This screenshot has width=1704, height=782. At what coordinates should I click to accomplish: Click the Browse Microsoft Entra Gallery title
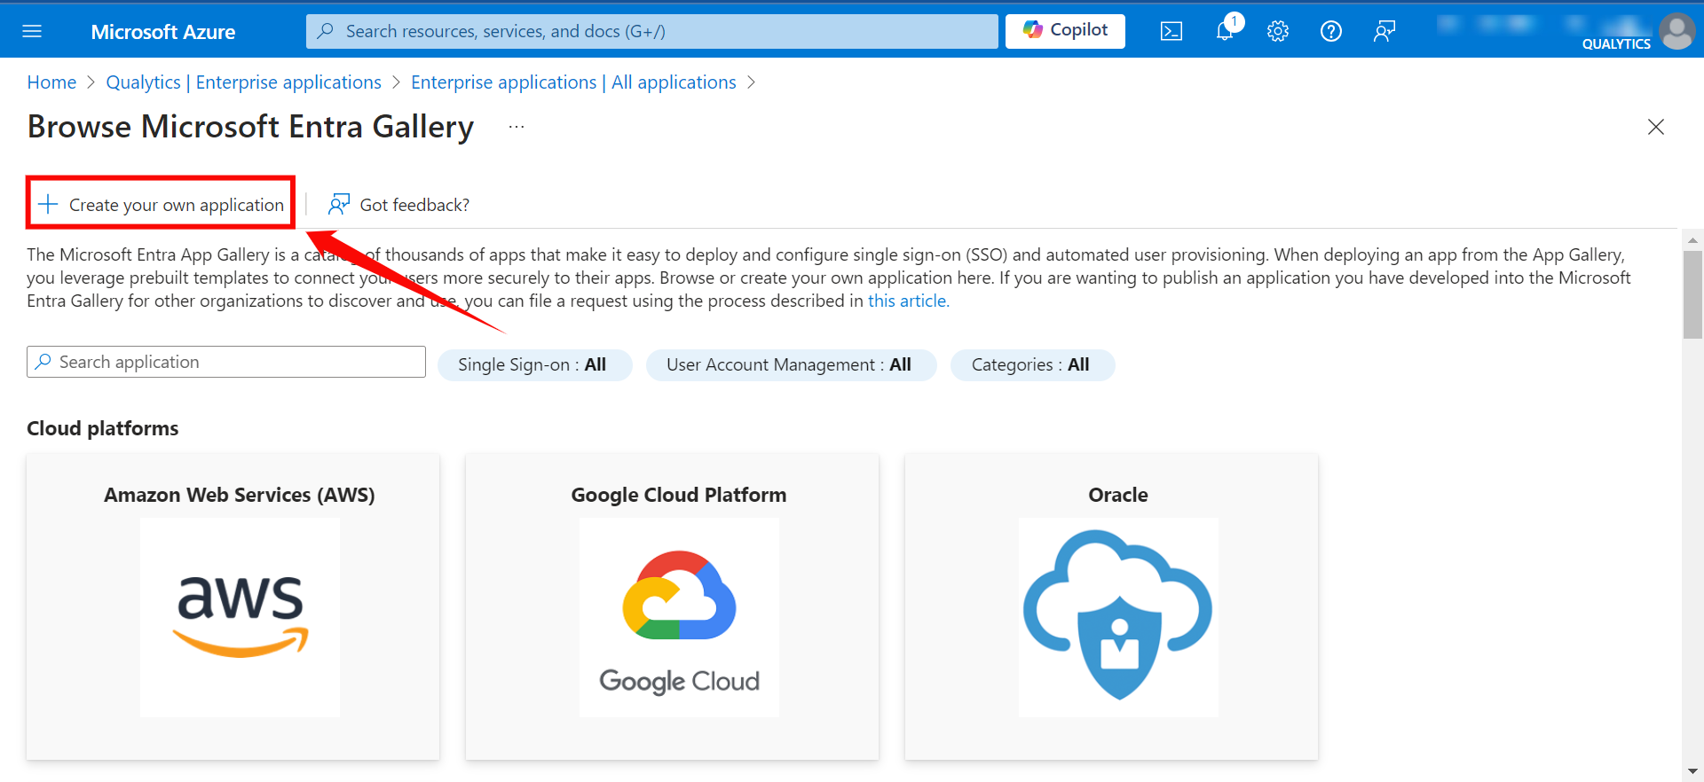click(x=251, y=127)
